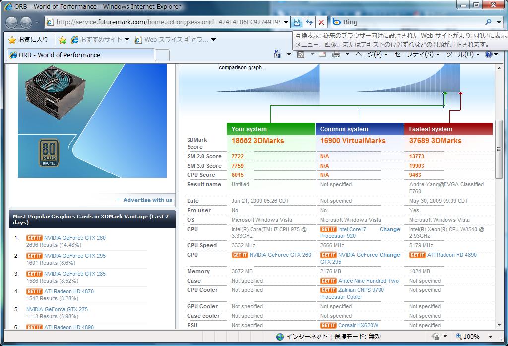The image size is (508, 346).
Task: Open the セーフティ(S) menu
Action: [x=417, y=54]
